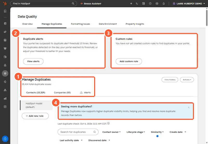Open the Property Insights tab
This screenshot has width=208, height=144.
click(135, 24)
